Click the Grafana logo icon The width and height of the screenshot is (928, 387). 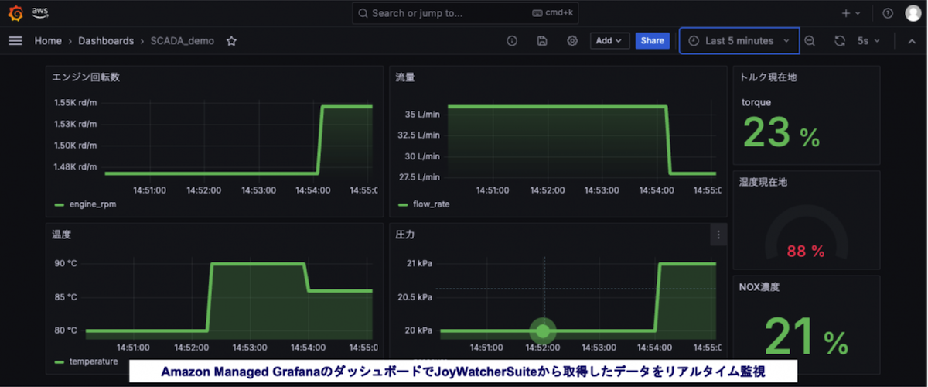point(15,13)
